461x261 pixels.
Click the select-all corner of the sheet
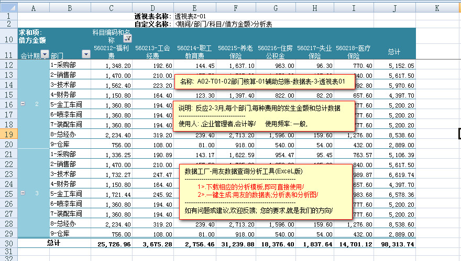point(9,8)
